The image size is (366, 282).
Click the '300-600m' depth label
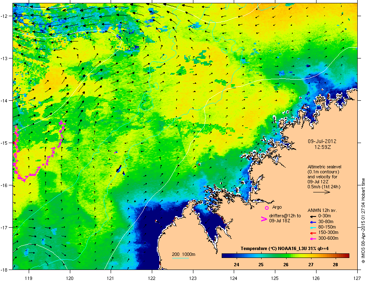coord(328,238)
